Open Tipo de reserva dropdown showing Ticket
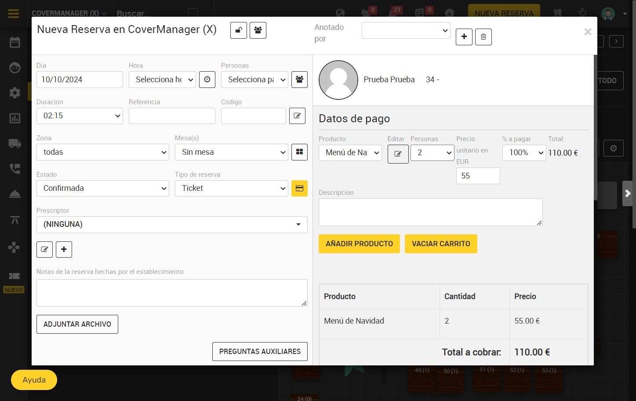 click(232, 188)
